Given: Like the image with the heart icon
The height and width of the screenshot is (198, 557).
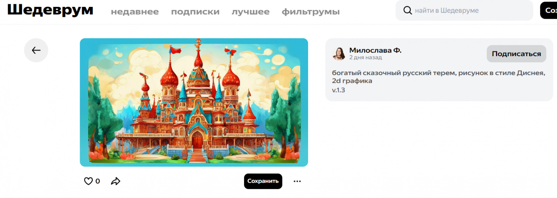Looking at the screenshot, I should [x=88, y=181].
